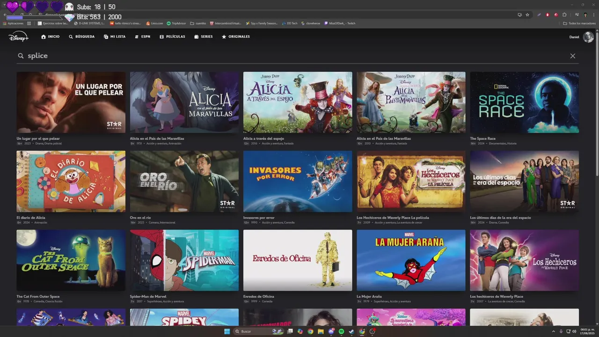Open the 2010 Johnny Depp "Alicia en el País de las Maravillas" thumbnail
Image resolution: width=599 pixels, height=337 pixels.
click(411, 102)
